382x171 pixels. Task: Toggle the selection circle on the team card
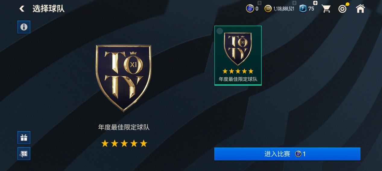(x=220, y=31)
